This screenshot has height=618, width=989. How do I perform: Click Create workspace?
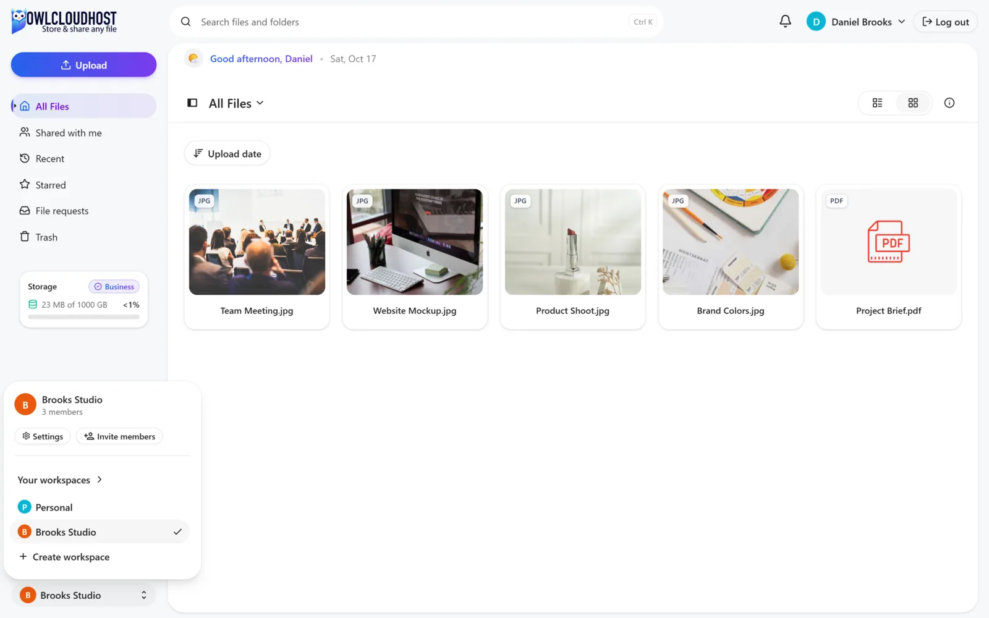(x=64, y=557)
